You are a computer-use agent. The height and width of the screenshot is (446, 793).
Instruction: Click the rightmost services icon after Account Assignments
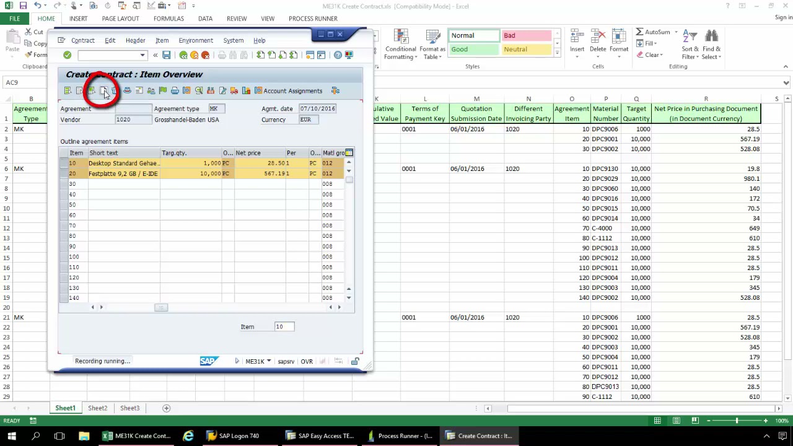tap(335, 91)
